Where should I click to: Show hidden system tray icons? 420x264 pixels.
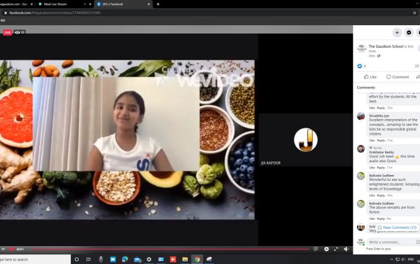[392, 259]
